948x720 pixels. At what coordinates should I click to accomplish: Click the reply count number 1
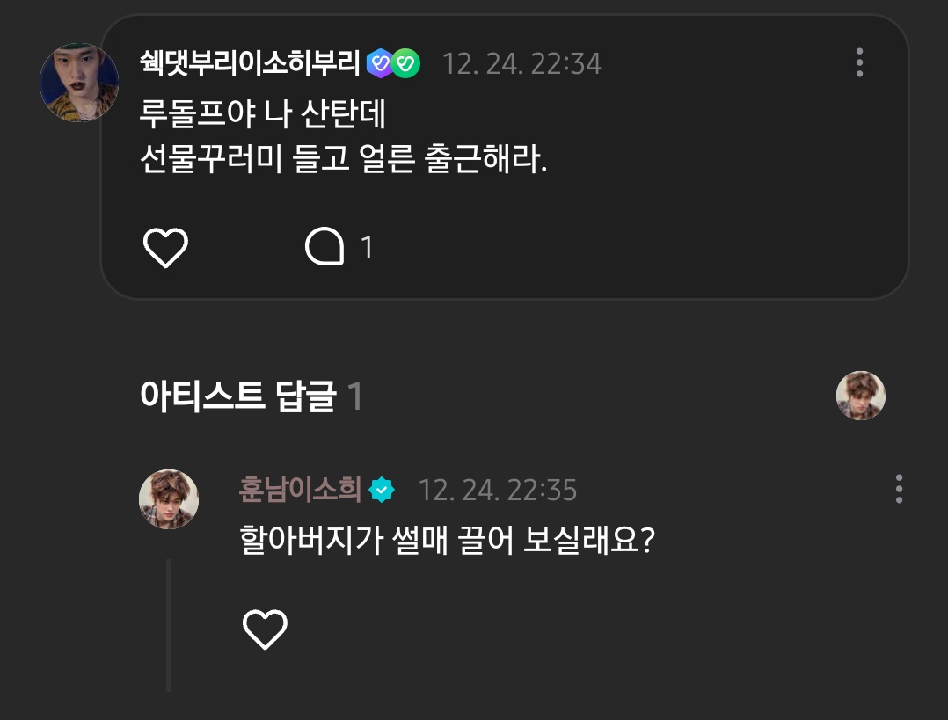click(367, 247)
